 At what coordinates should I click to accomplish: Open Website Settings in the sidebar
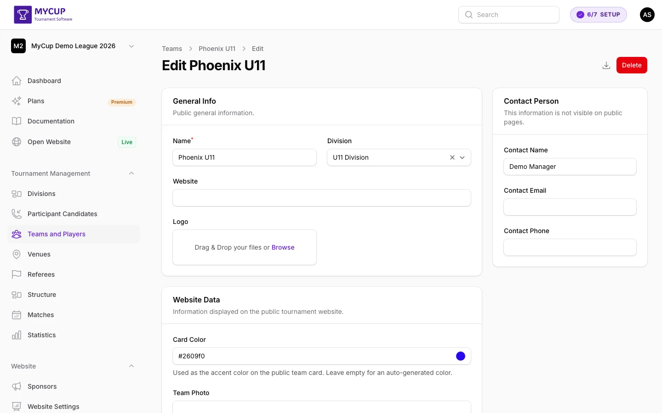[74, 407]
